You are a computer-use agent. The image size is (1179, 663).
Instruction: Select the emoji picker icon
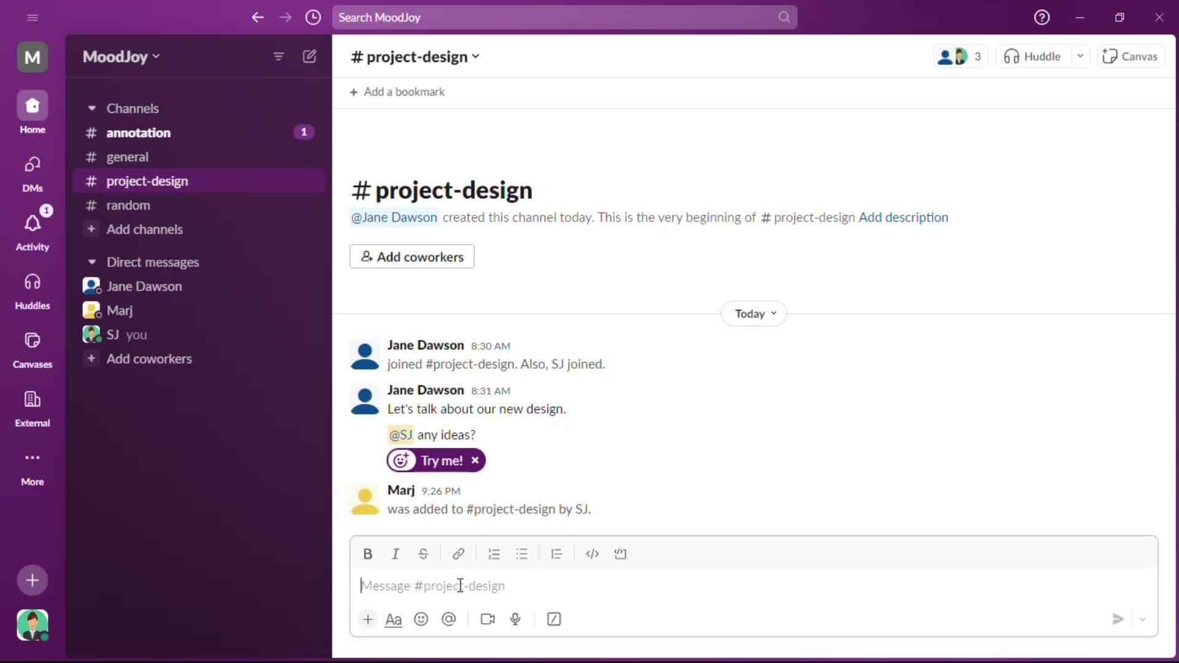tap(421, 619)
